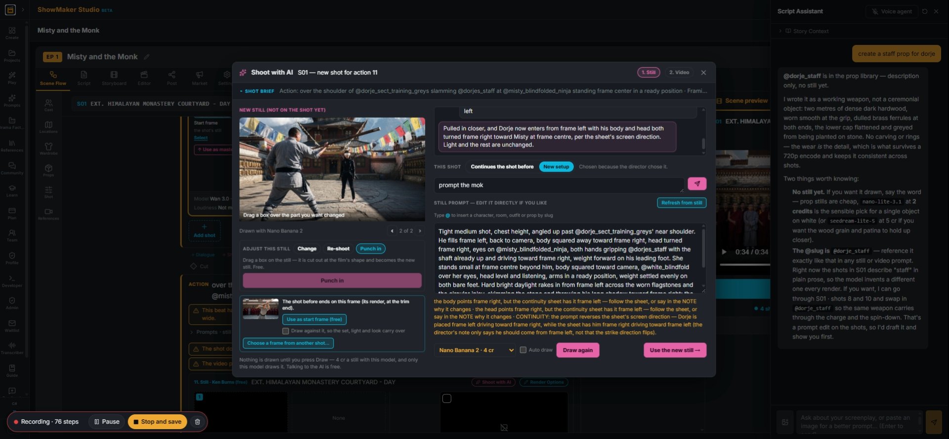Edit episode title with pencil icon
The image size is (949, 439).
point(146,57)
